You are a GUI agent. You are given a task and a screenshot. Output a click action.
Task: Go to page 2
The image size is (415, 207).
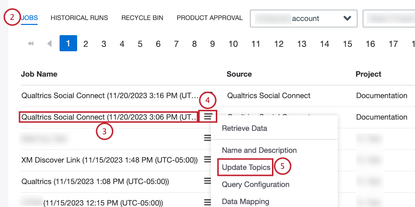click(x=85, y=43)
